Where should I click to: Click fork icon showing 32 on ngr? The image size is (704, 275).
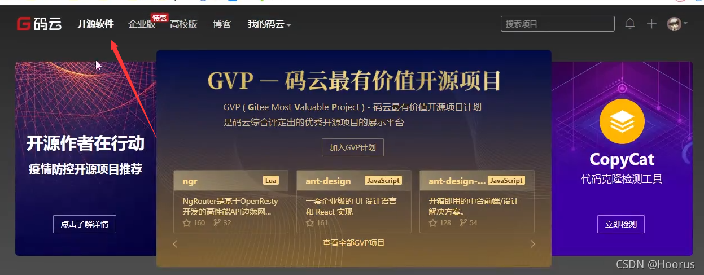coord(218,223)
